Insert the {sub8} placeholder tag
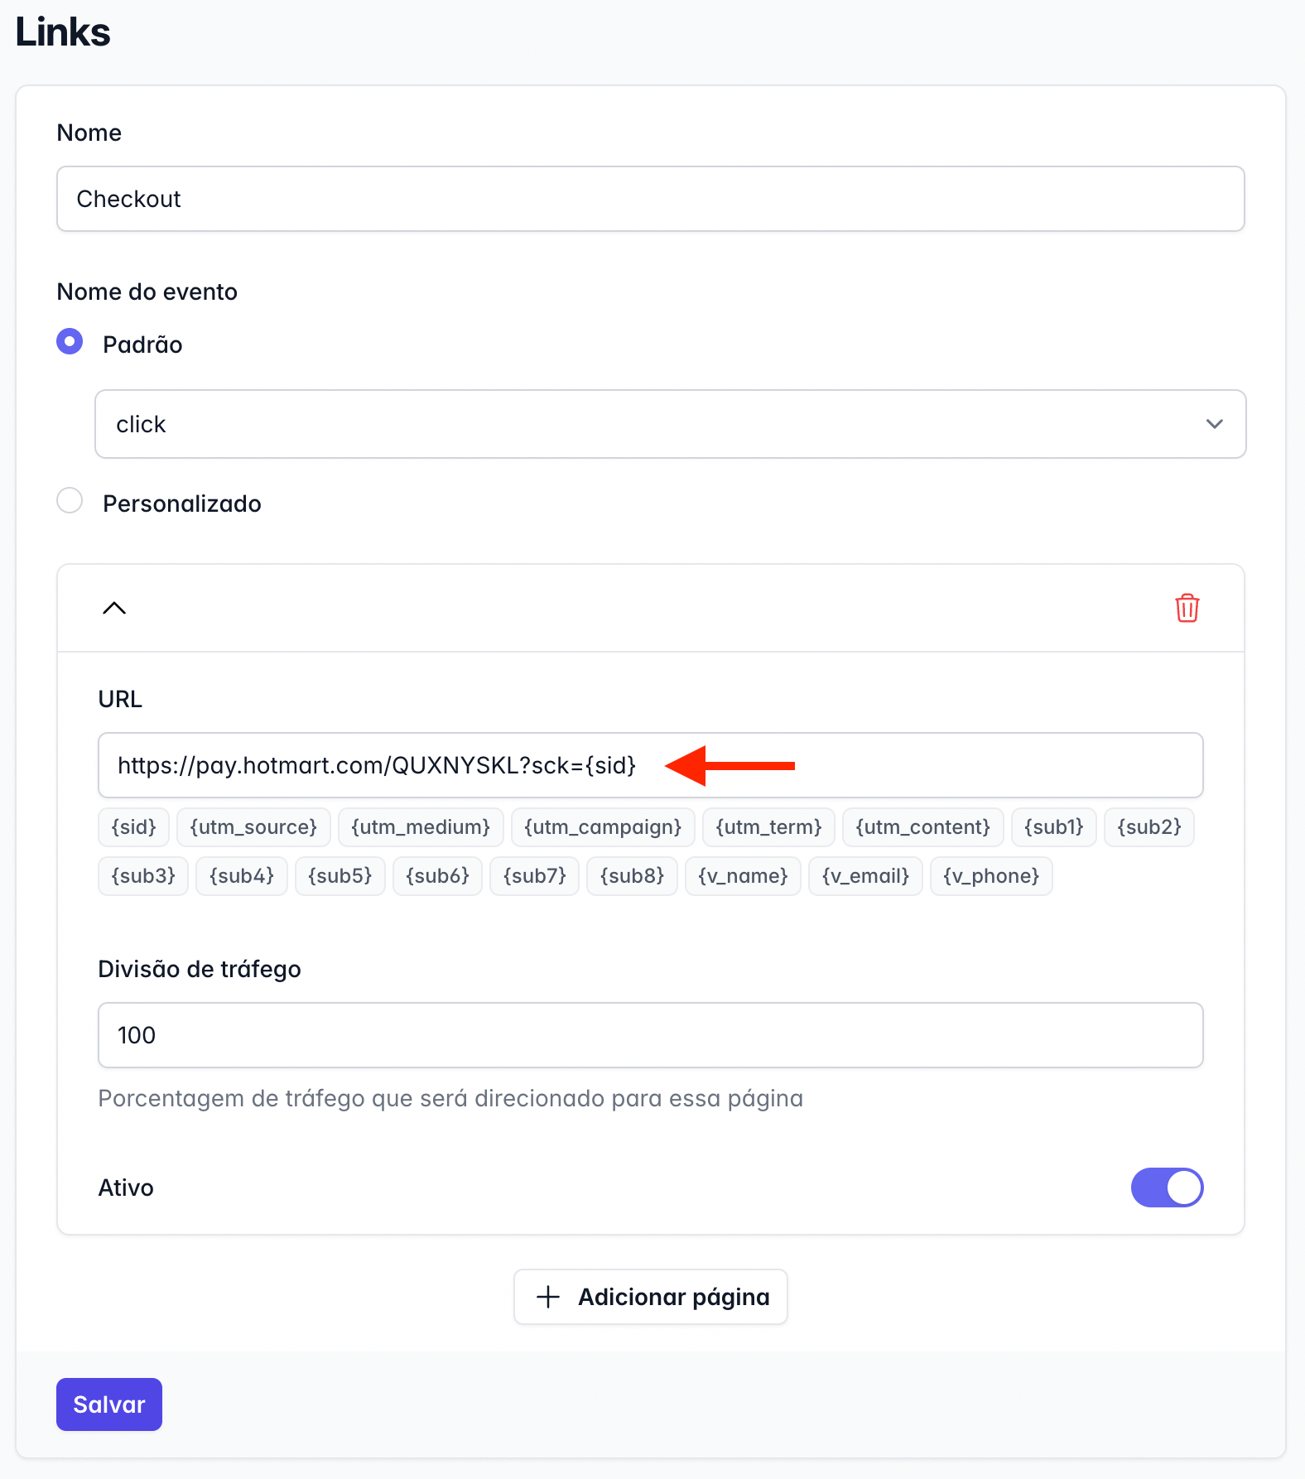 tap(632, 876)
